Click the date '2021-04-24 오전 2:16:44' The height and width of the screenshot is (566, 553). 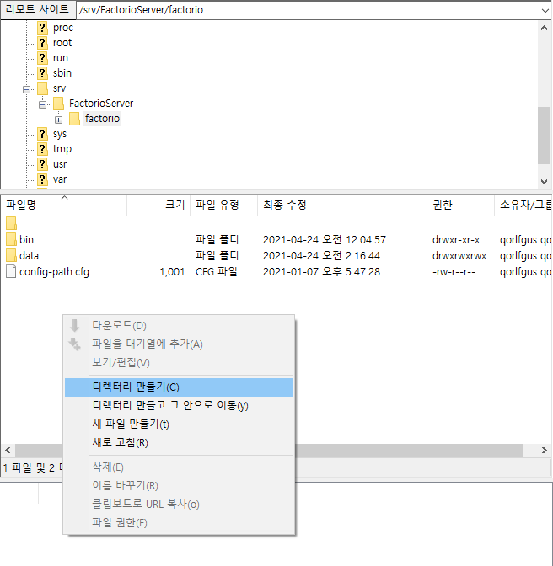coord(321,255)
